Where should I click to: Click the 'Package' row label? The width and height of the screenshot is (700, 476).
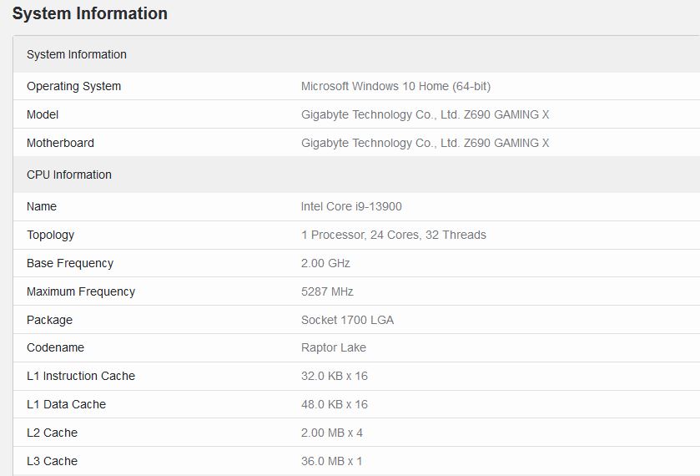(49, 320)
